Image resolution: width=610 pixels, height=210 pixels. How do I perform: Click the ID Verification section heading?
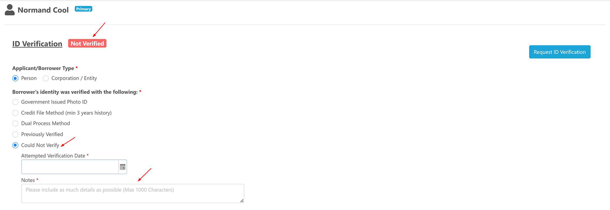37,44
